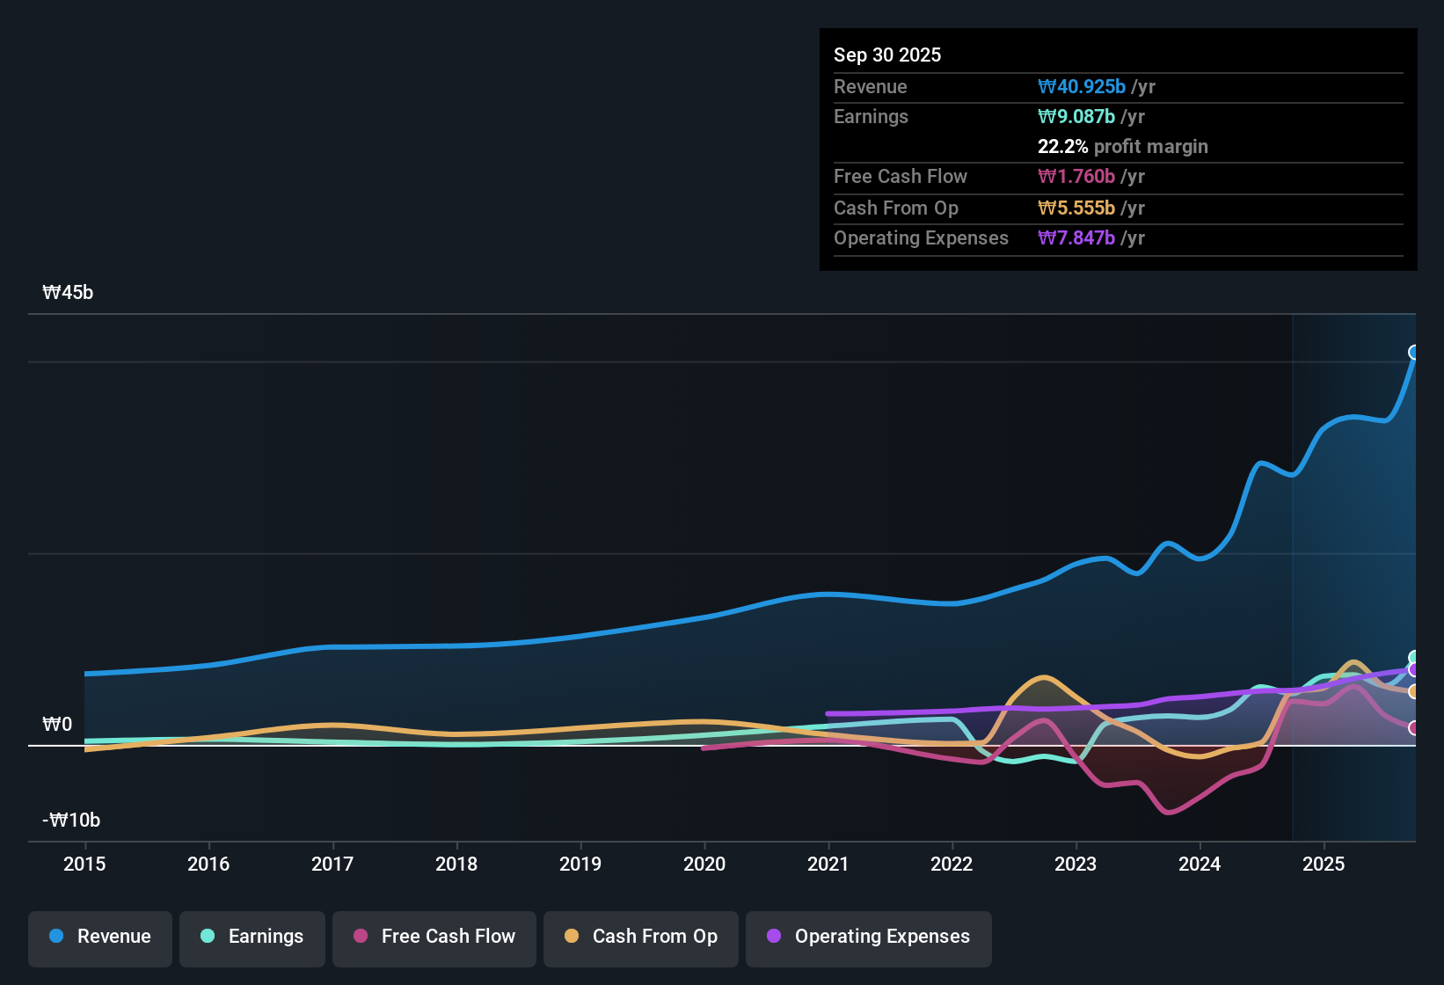Expand the Cash From Op legend entry
This screenshot has width=1444, height=985.
(x=640, y=937)
